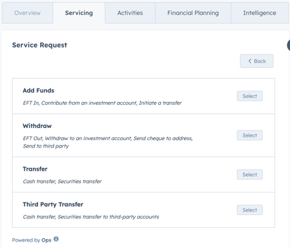
Task: Switch to the Intelligence tab
Action: (x=259, y=13)
